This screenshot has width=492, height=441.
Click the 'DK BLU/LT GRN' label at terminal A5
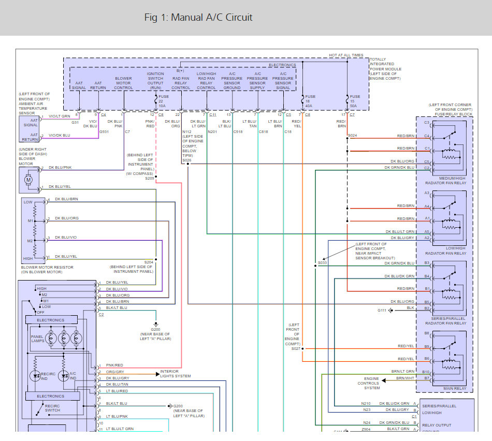pyautogui.click(x=400, y=231)
